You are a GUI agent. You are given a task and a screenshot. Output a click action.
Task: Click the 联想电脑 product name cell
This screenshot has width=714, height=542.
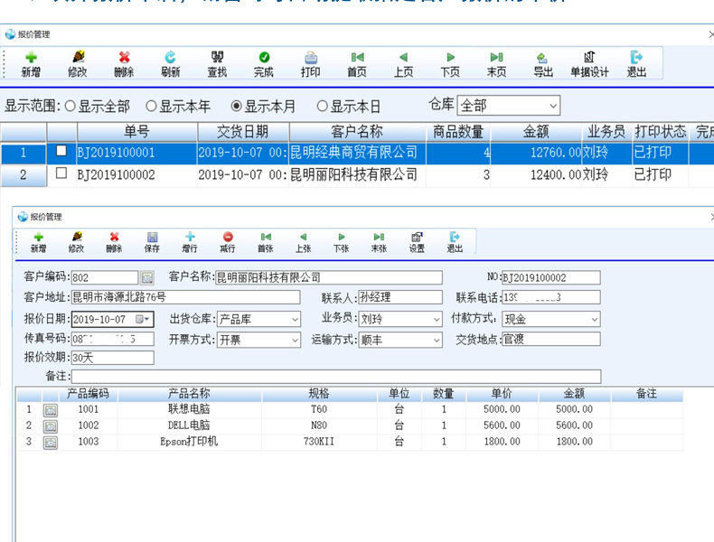189,409
